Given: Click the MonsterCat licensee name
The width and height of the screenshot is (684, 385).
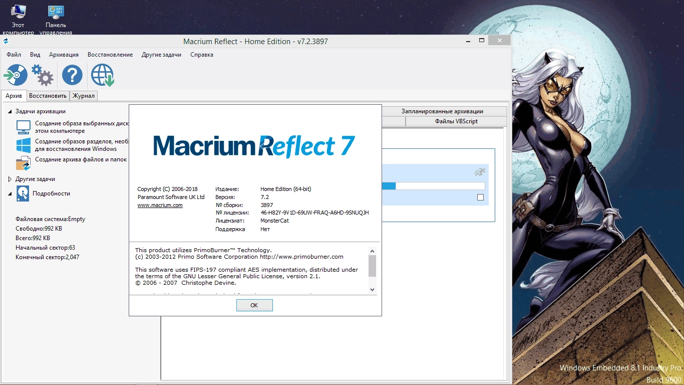Looking at the screenshot, I should pos(274,221).
